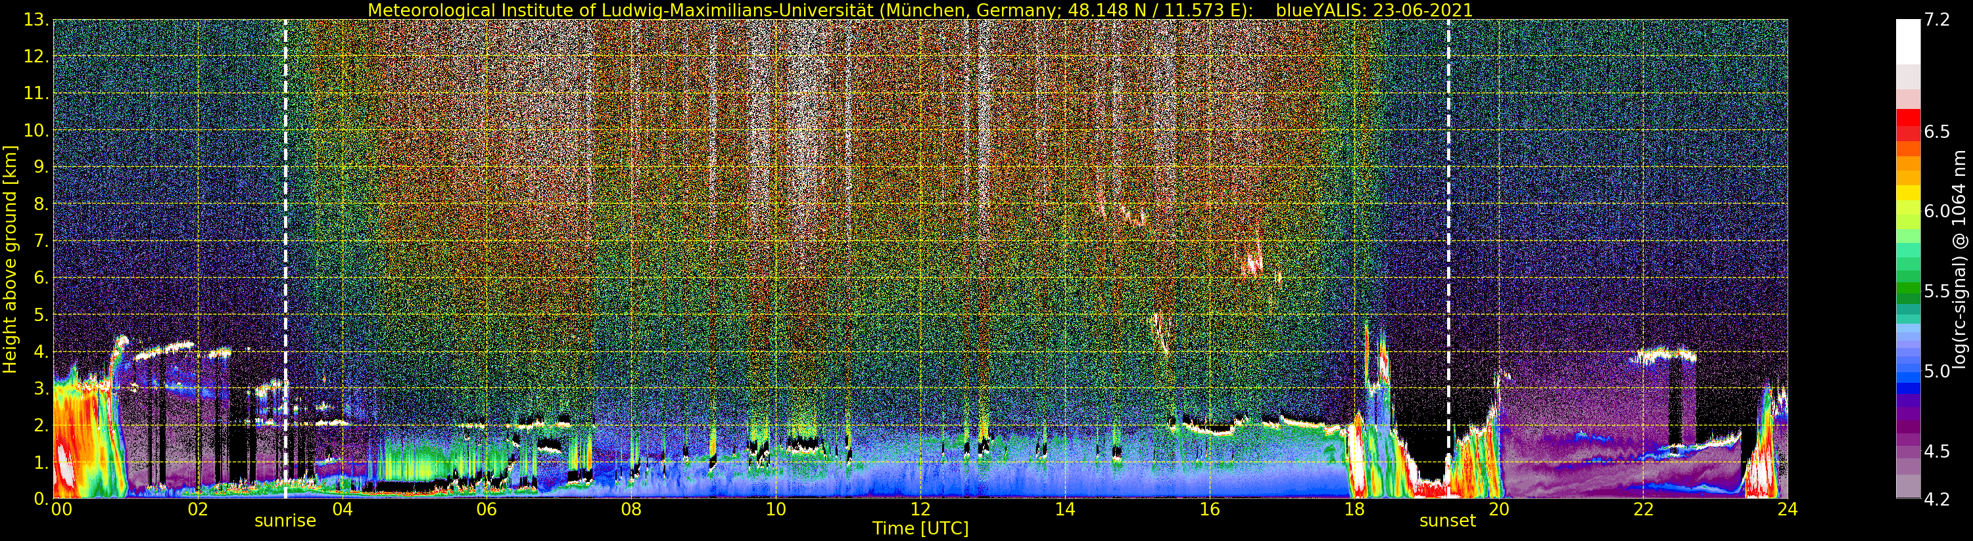Click the height axis tick "11."
This screenshot has width=1973, height=541.
36,93
